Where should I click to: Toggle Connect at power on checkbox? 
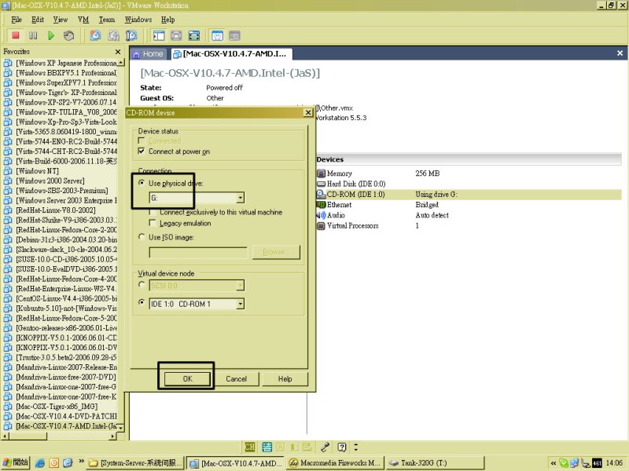(142, 151)
